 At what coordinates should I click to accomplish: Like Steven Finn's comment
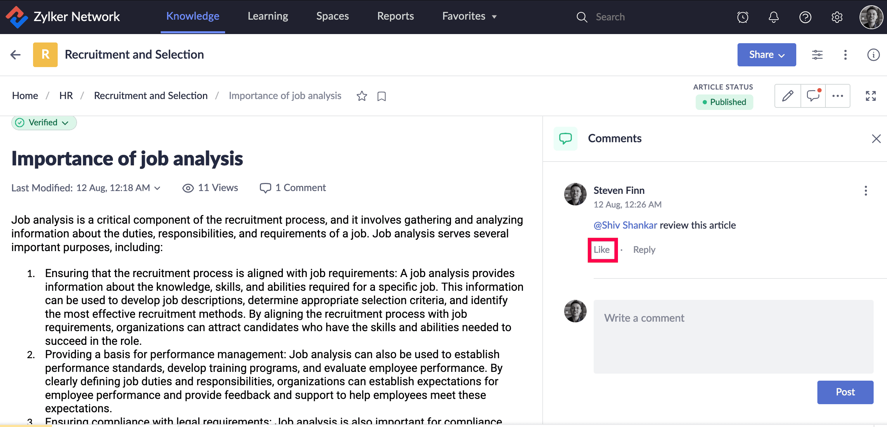[602, 250]
